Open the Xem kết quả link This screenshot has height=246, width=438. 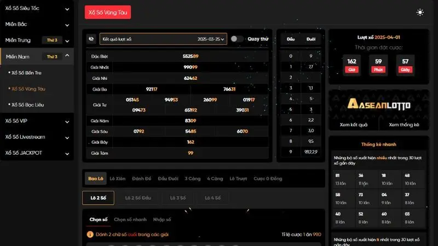[353, 125]
